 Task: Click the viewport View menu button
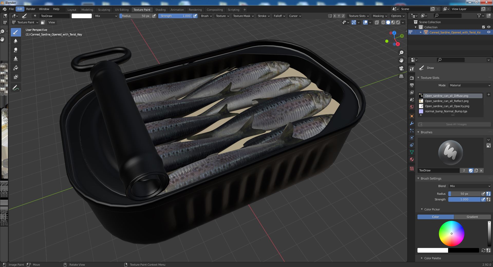52,22
